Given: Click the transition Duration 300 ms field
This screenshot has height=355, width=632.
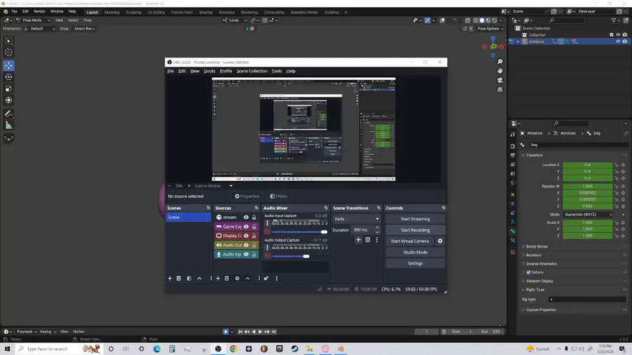Looking at the screenshot, I should tap(363, 230).
